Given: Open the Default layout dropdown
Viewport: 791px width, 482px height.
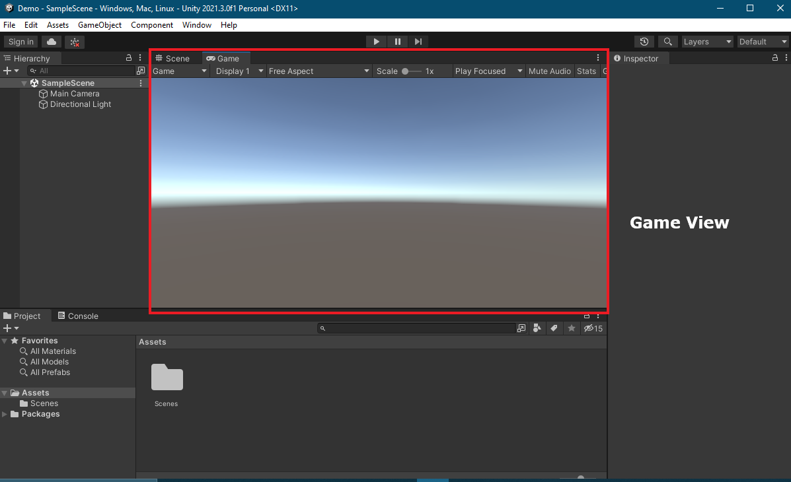Looking at the screenshot, I should coord(763,42).
